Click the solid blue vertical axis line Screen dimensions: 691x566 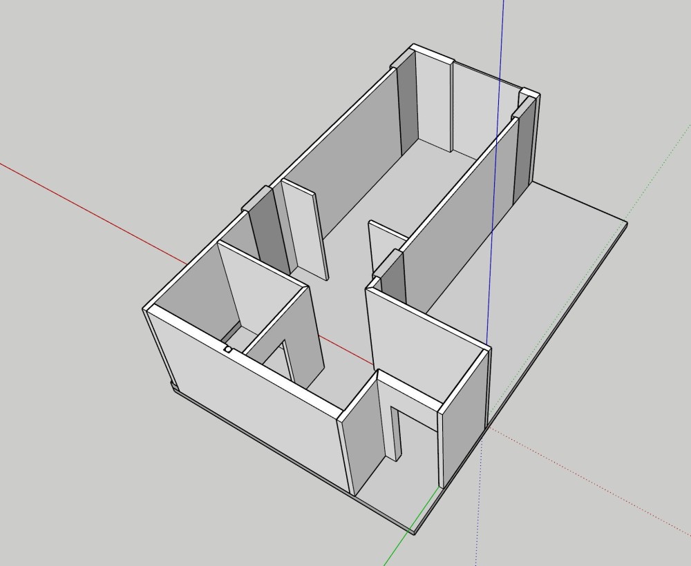click(x=495, y=172)
